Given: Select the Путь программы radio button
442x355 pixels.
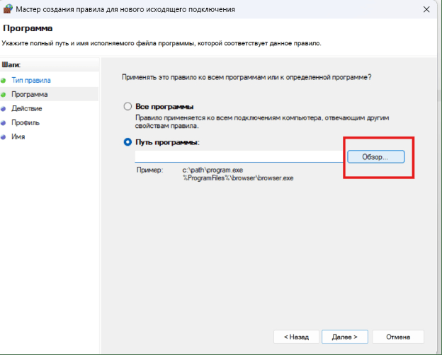Looking at the screenshot, I should tap(127, 142).
